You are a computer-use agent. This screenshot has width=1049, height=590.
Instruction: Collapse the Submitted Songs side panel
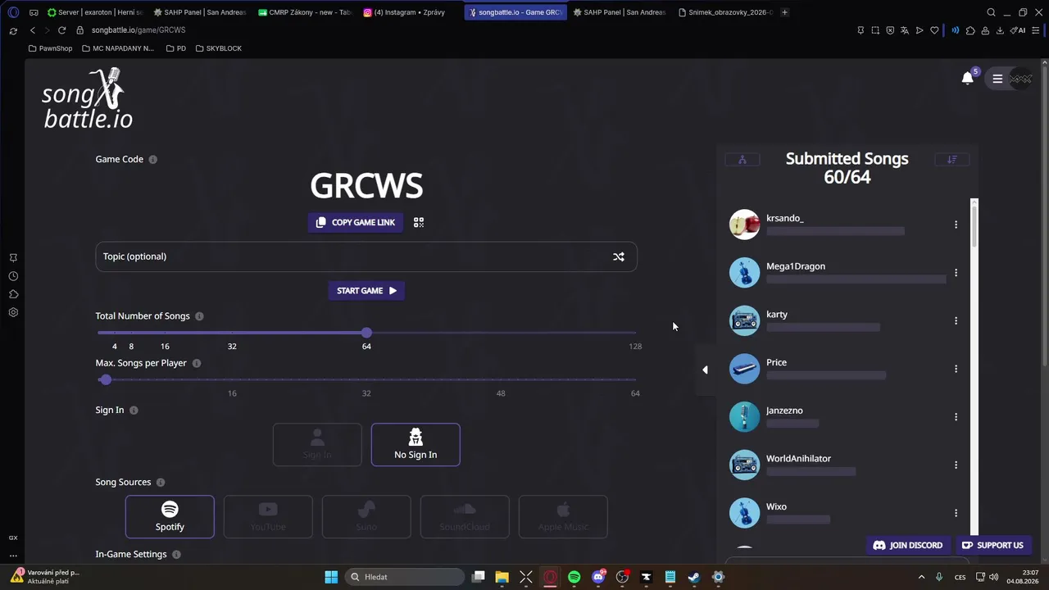[x=705, y=370]
